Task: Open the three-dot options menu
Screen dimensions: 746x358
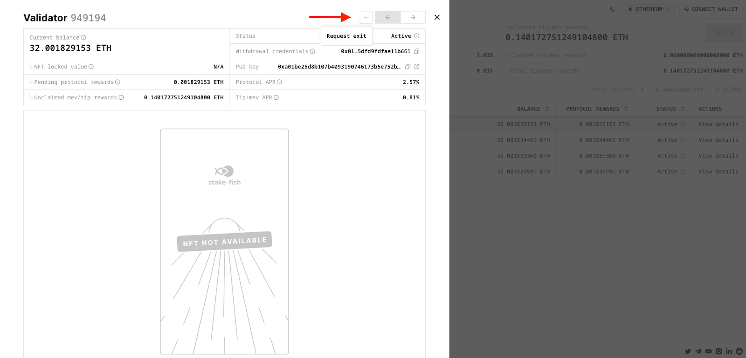Action: coord(366,17)
